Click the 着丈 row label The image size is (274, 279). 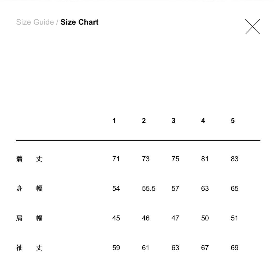pyautogui.click(x=29, y=159)
